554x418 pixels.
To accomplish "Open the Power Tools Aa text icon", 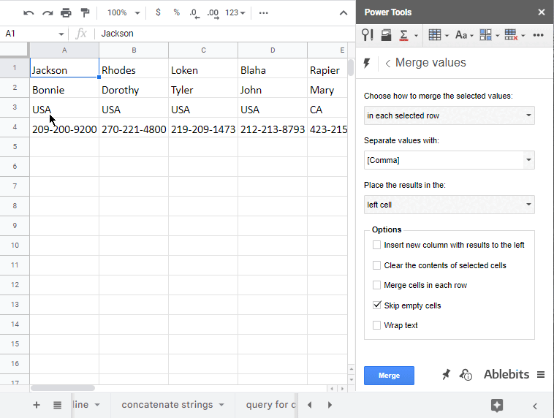I will [x=461, y=35].
